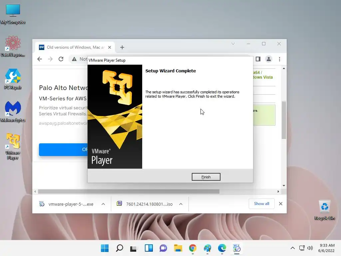Close the Chrome downloads bar

(x=281, y=204)
